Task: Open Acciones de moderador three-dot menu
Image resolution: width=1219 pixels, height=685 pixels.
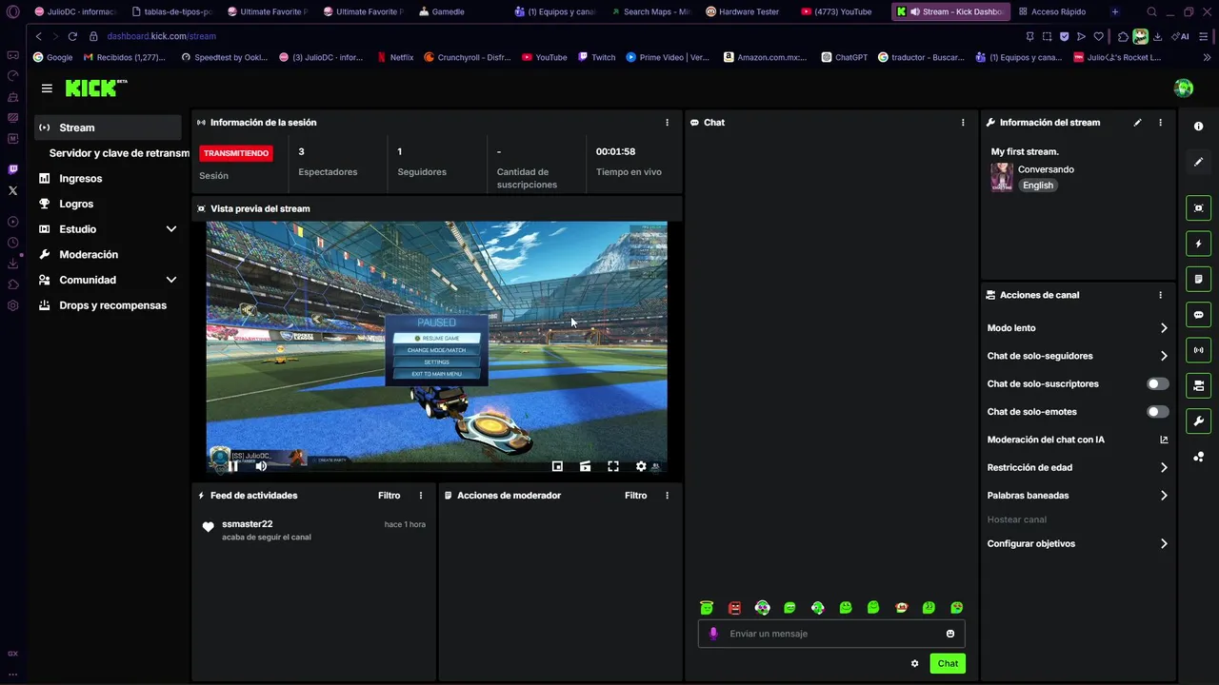Action: [x=667, y=496]
